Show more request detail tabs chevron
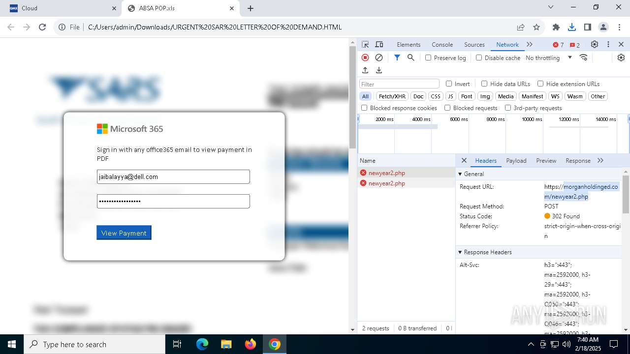 [600, 161]
